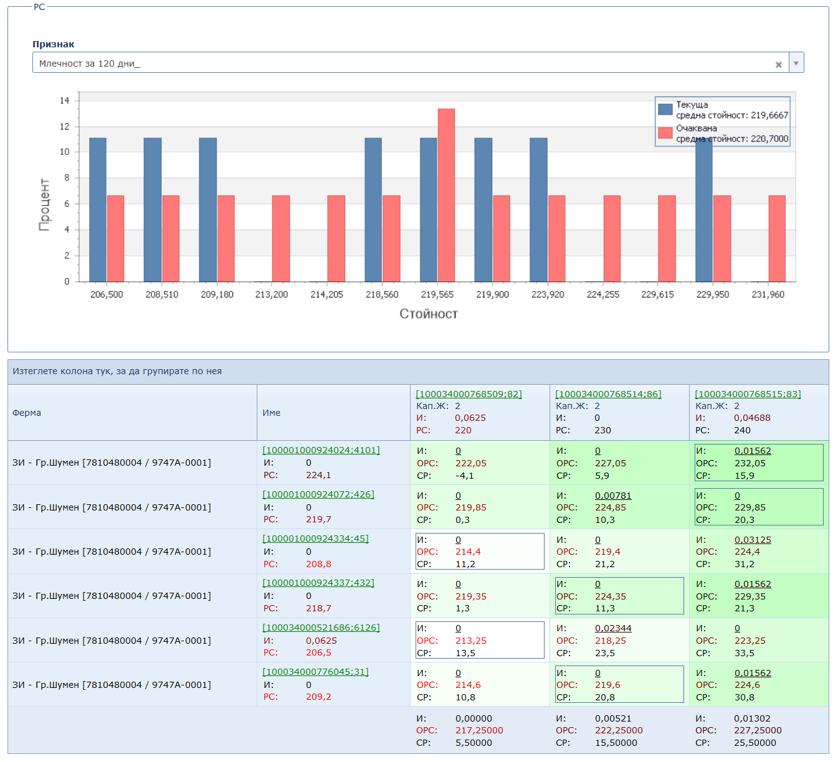838x762 pixels.
Task: Open the Признак dropdown arrow
Action: pos(796,63)
